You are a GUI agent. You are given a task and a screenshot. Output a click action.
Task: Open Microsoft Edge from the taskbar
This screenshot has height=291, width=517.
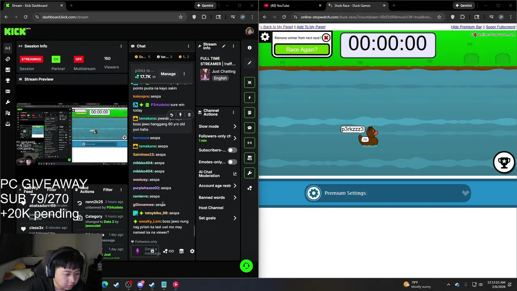[105, 285]
